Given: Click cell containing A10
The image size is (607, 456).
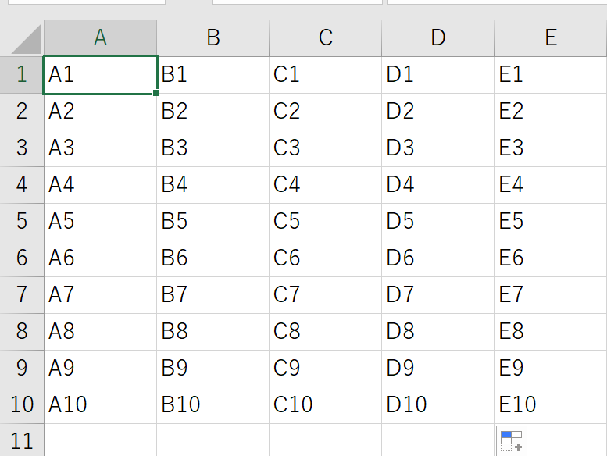Looking at the screenshot, I should coord(100,405).
